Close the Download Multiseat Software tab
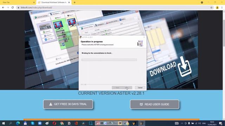Screen dimensions: 225x126 (69, 2)
